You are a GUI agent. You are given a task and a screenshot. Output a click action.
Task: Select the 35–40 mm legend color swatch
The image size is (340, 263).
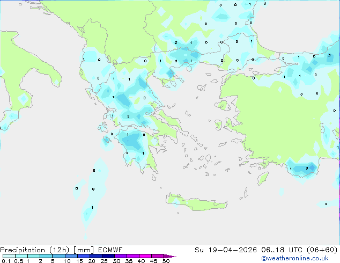pyautogui.click(x=132, y=256)
